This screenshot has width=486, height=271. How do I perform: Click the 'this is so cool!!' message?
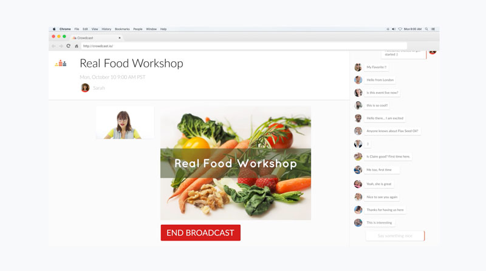point(377,105)
